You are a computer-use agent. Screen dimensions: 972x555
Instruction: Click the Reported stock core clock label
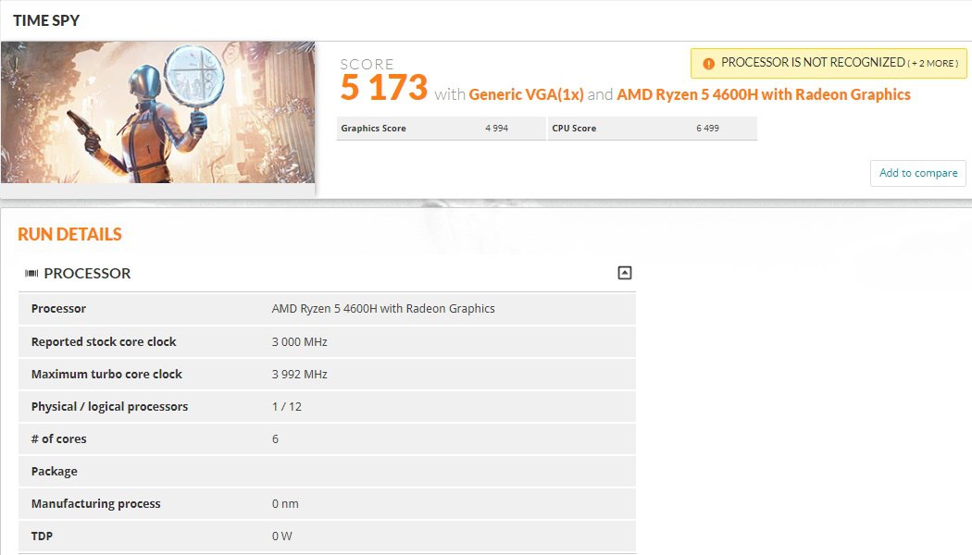coord(104,342)
